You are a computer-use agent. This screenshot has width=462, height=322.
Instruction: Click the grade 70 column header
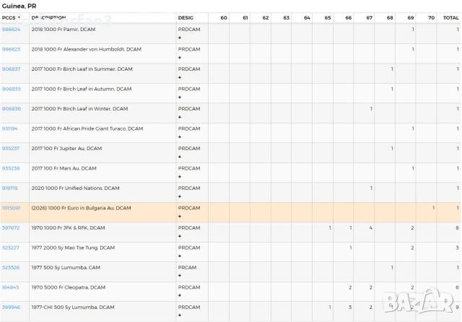point(432,17)
